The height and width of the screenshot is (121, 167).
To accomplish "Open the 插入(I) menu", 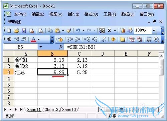I will [x=73, y=14].
